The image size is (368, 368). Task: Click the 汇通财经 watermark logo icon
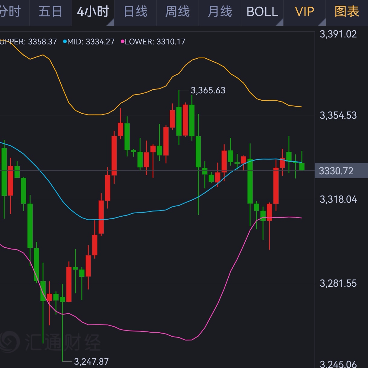tap(9, 342)
